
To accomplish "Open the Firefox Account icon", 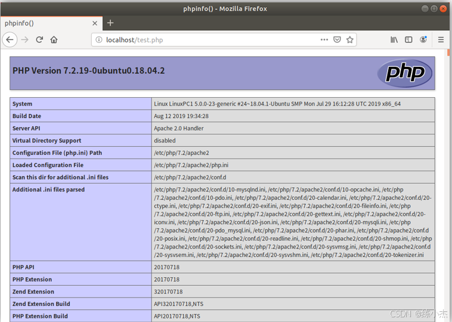I will (x=423, y=40).
